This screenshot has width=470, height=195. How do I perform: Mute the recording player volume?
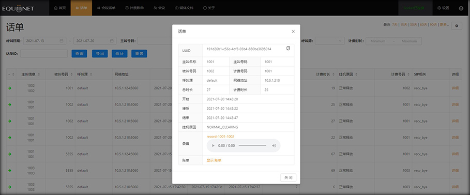click(x=274, y=145)
